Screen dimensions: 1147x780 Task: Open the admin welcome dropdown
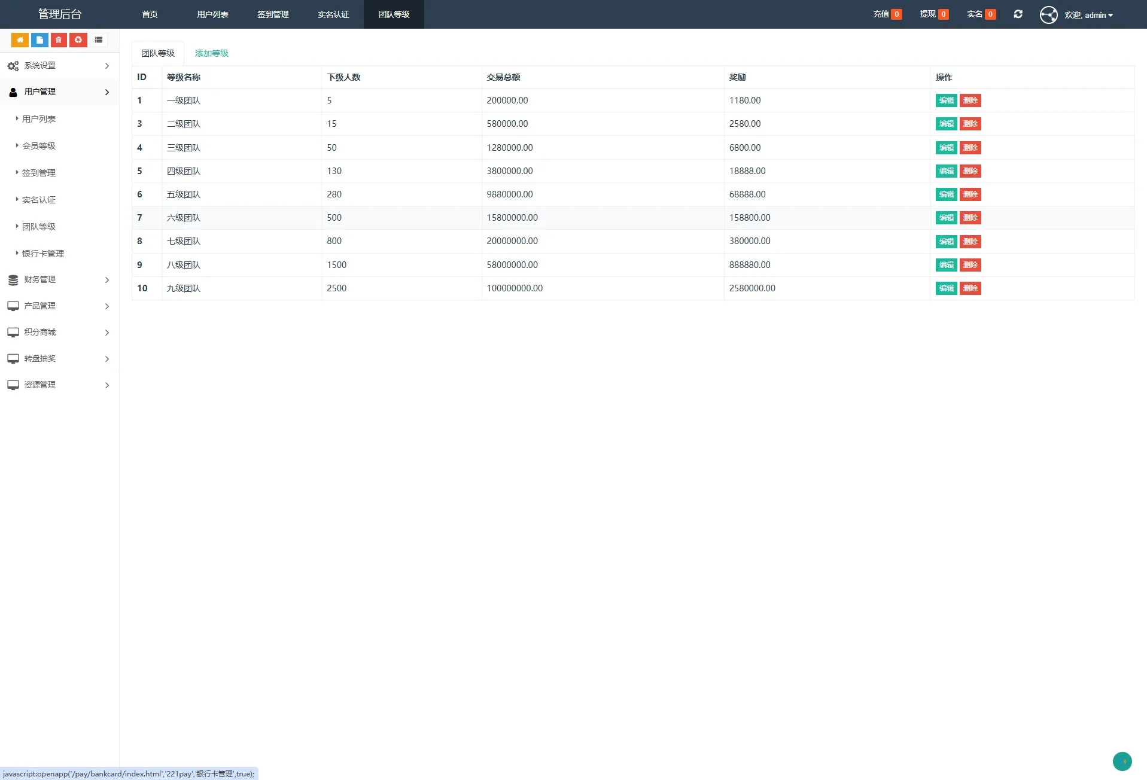pos(1088,15)
